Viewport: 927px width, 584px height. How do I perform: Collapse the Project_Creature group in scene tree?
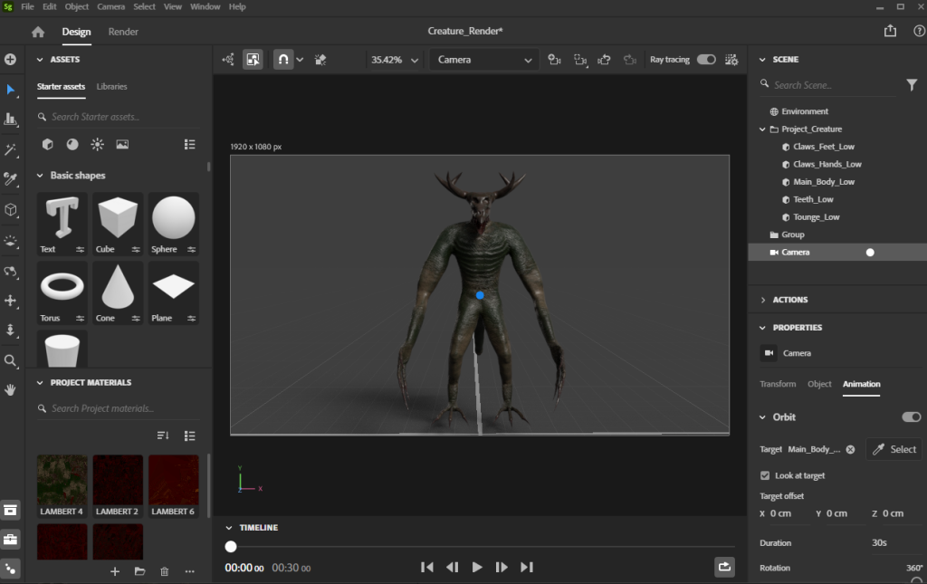[x=763, y=129]
